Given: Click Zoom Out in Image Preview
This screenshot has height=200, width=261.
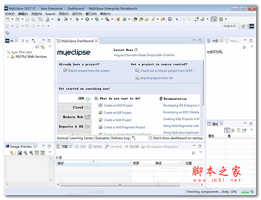Looking at the screenshot, I should 25,152.
